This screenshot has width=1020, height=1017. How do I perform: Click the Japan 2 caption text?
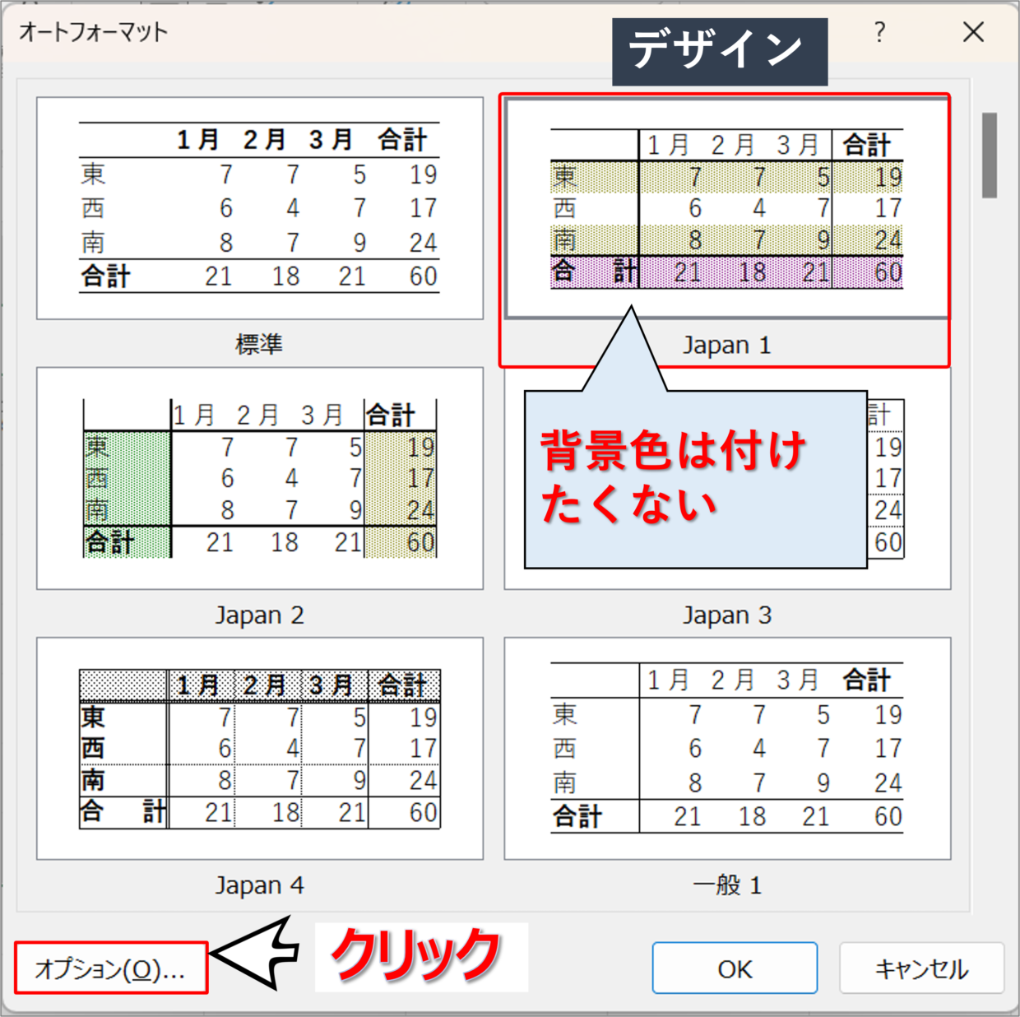[259, 615]
